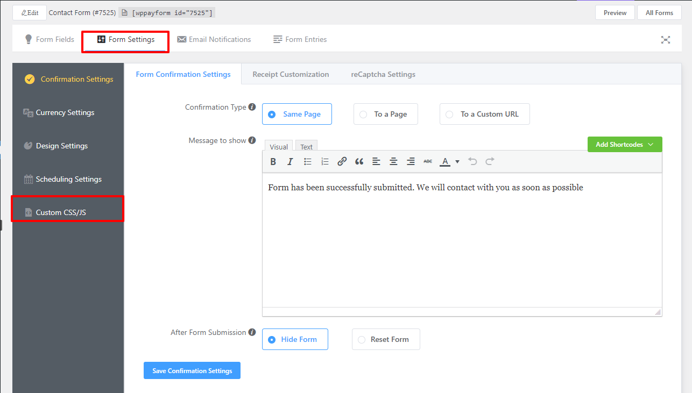Open the text color dropdown arrow
Screen dimensions: 692x393
click(x=457, y=161)
